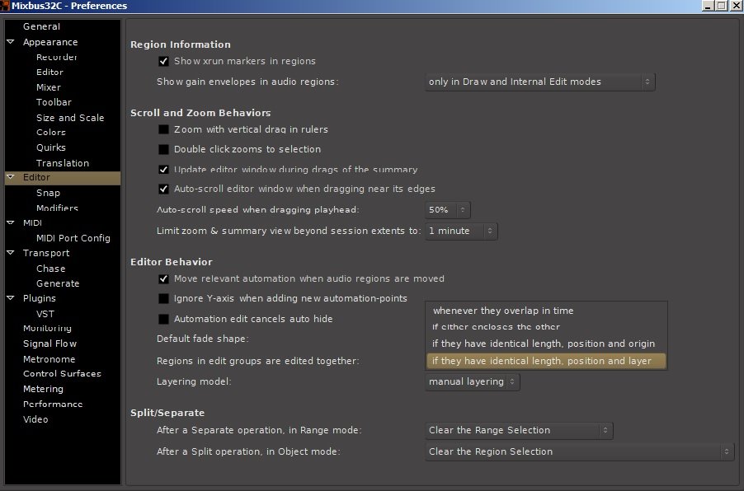The image size is (744, 491).
Task: Toggle Show xrun markers in regions checkbox
Action: pos(163,61)
